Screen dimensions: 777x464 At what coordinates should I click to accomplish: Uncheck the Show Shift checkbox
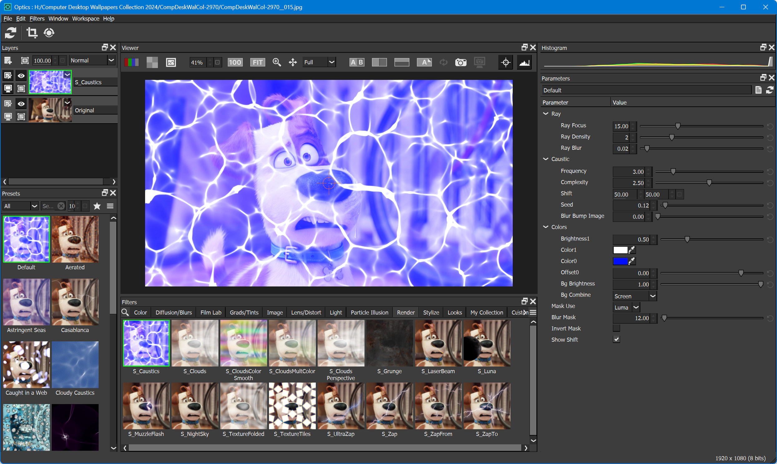point(616,339)
